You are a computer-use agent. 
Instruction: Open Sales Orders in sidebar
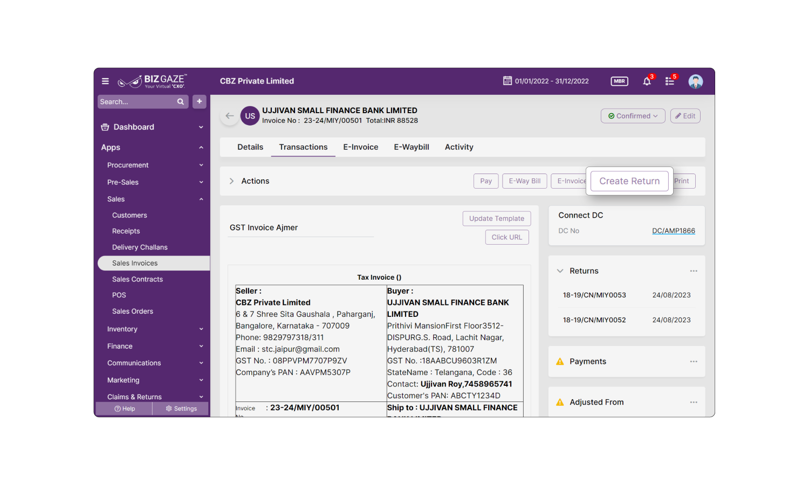pyautogui.click(x=133, y=311)
